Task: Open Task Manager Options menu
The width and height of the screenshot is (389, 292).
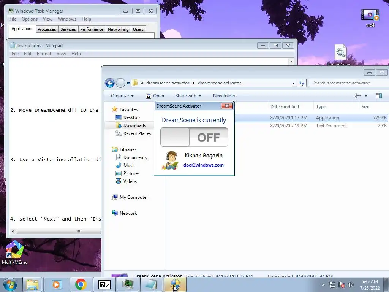Action: [x=30, y=19]
